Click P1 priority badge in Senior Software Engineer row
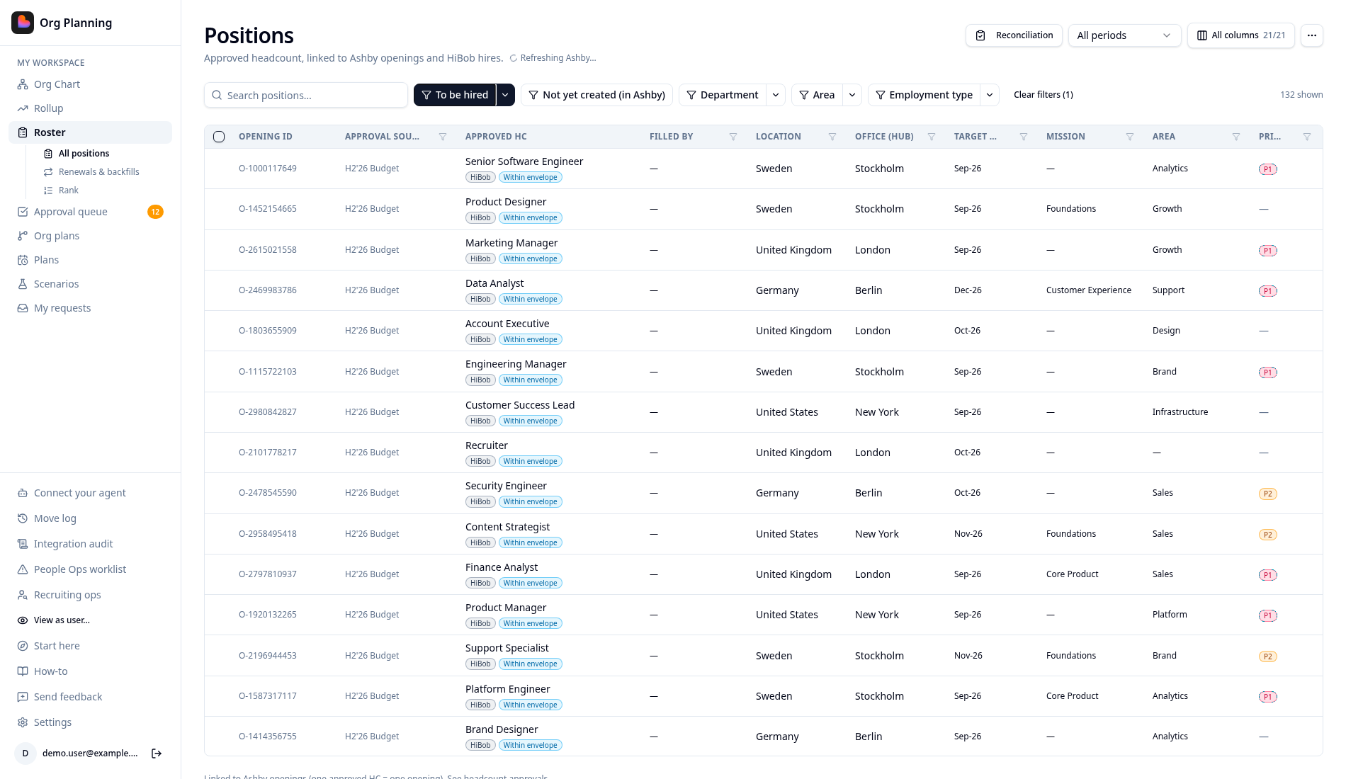Image resolution: width=1346 pixels, height=779 pixels. (x=1268, y=169)
